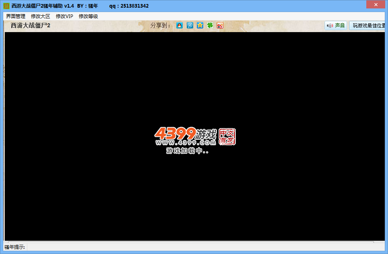
Task: Share to Tencent Pengyou icon
Action: coord(190,25)
